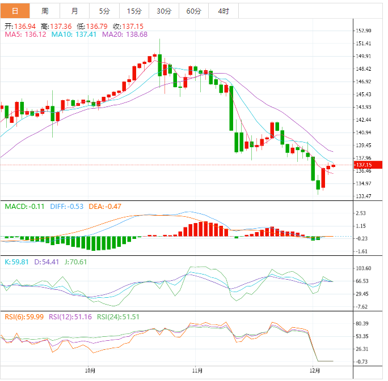Click the 133.47 price axis label
The image size is (388, 381).
364,196
